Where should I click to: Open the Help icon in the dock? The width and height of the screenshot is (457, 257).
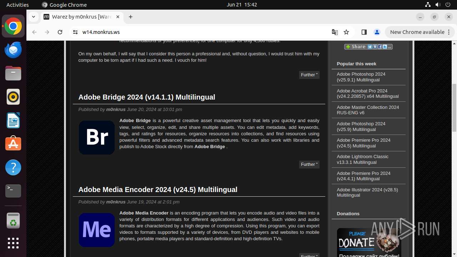(x=13, y=167)
